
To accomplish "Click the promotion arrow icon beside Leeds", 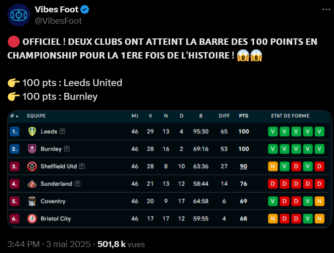I will pyautogui.click(x=62, y=131).
